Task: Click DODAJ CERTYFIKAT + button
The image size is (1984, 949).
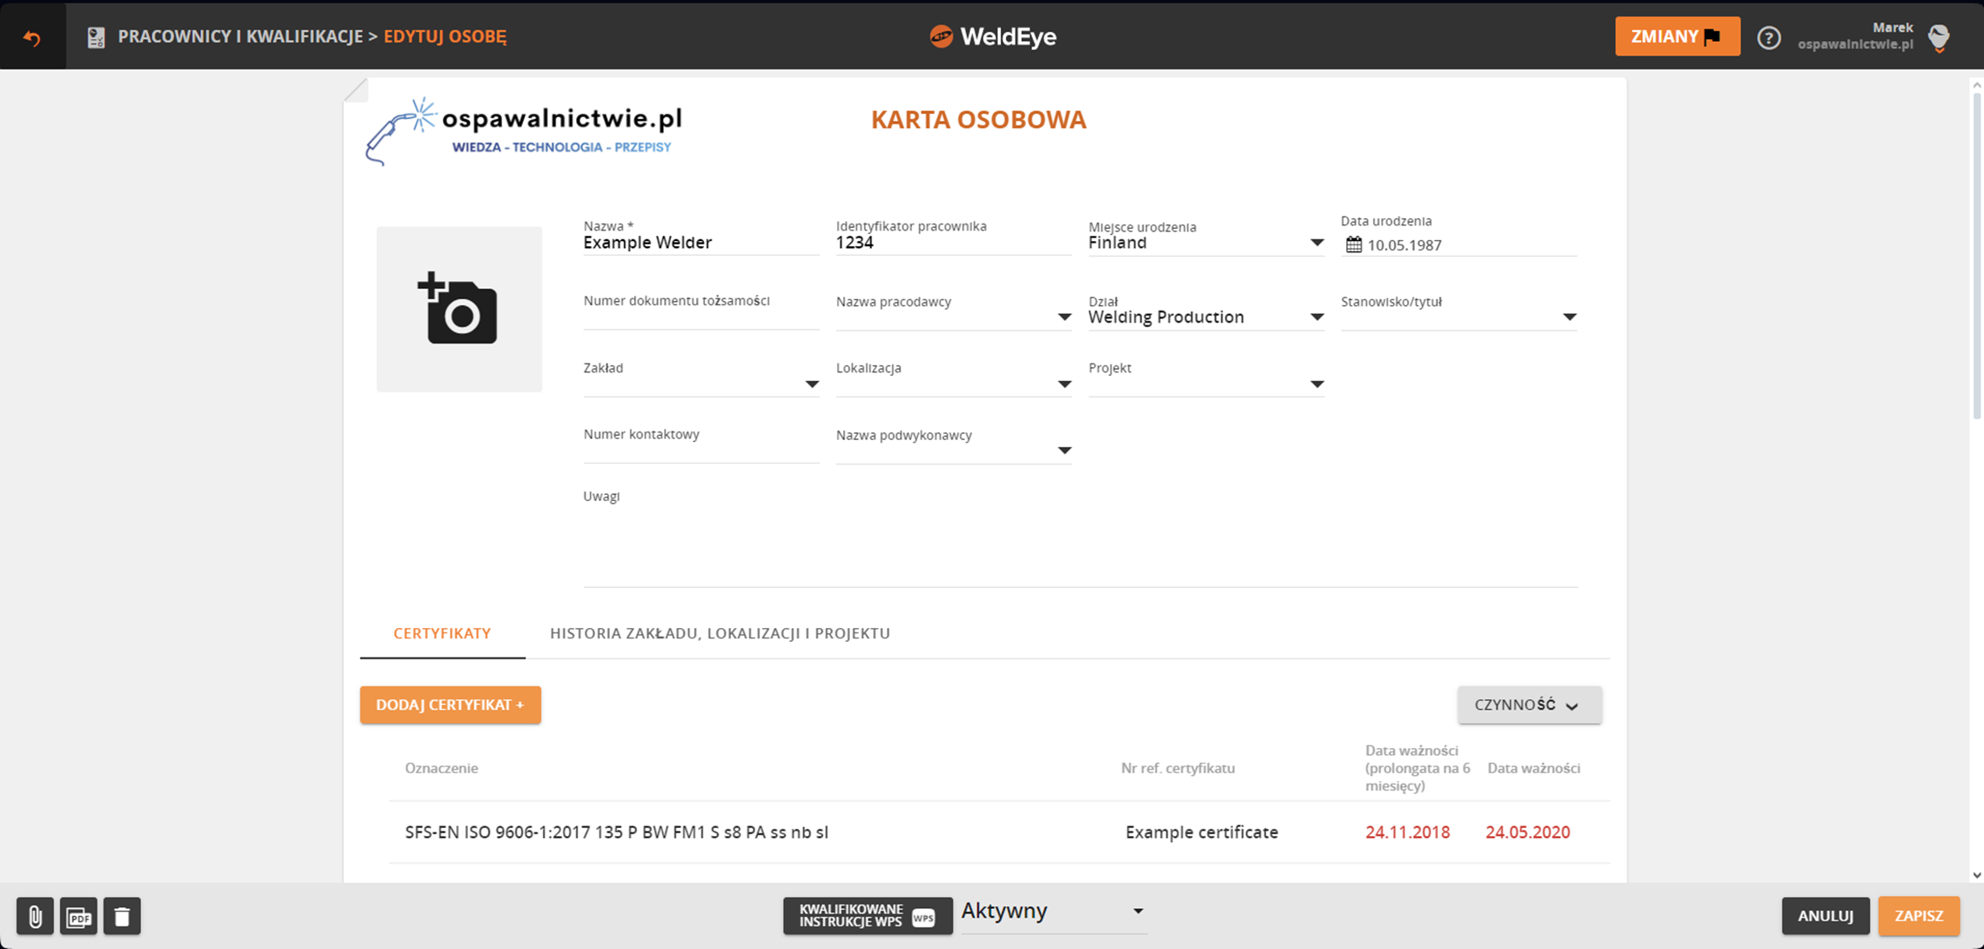Action: click(450, 705)
